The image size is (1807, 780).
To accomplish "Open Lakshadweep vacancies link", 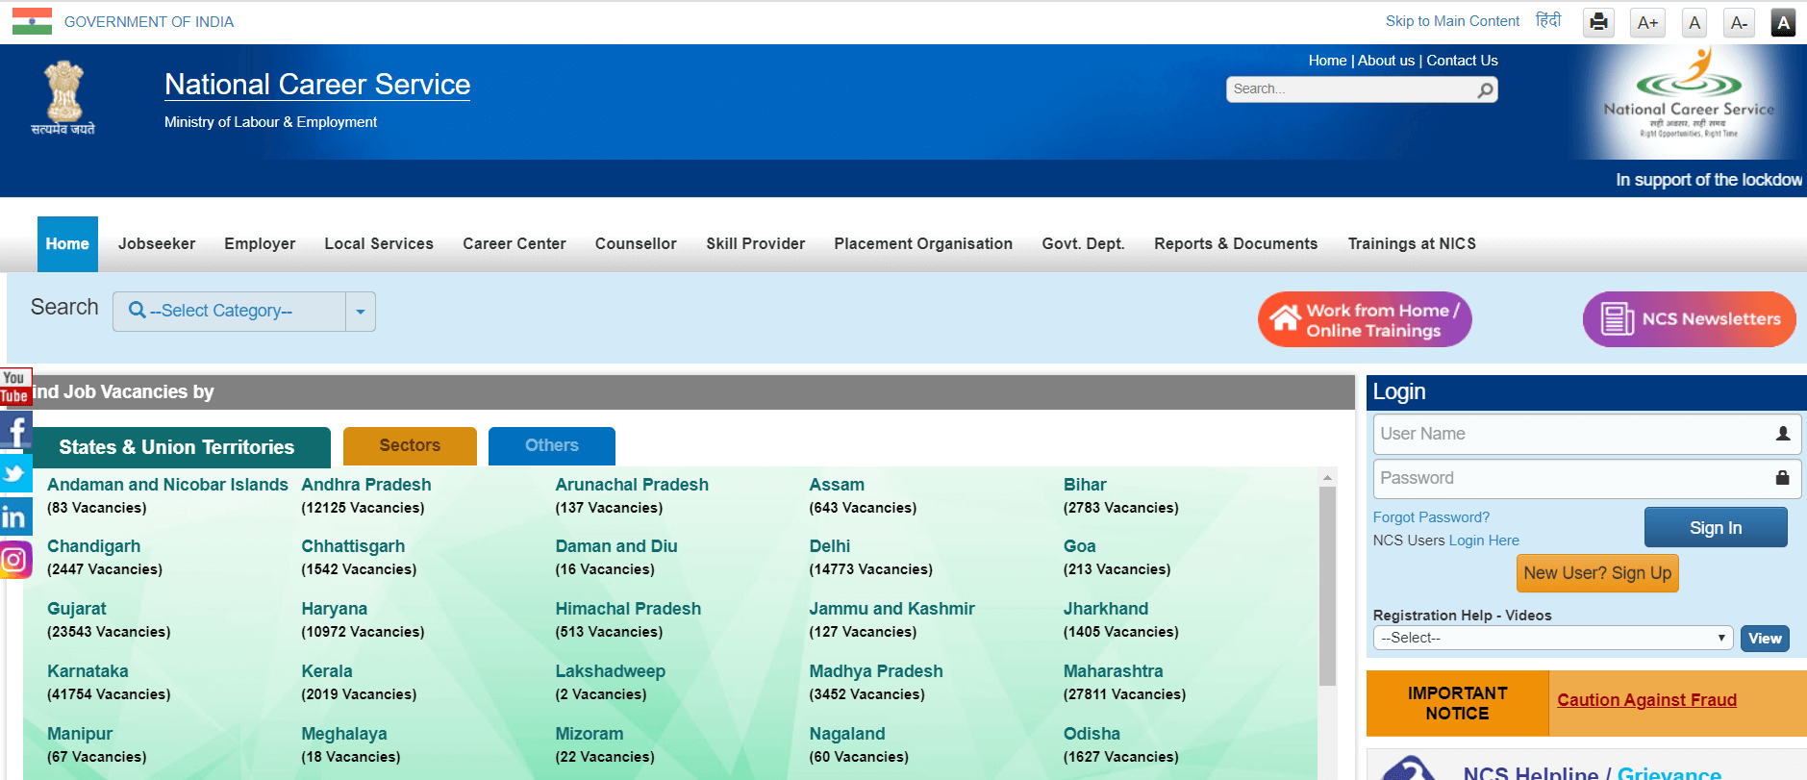I will tap(610, 671).
